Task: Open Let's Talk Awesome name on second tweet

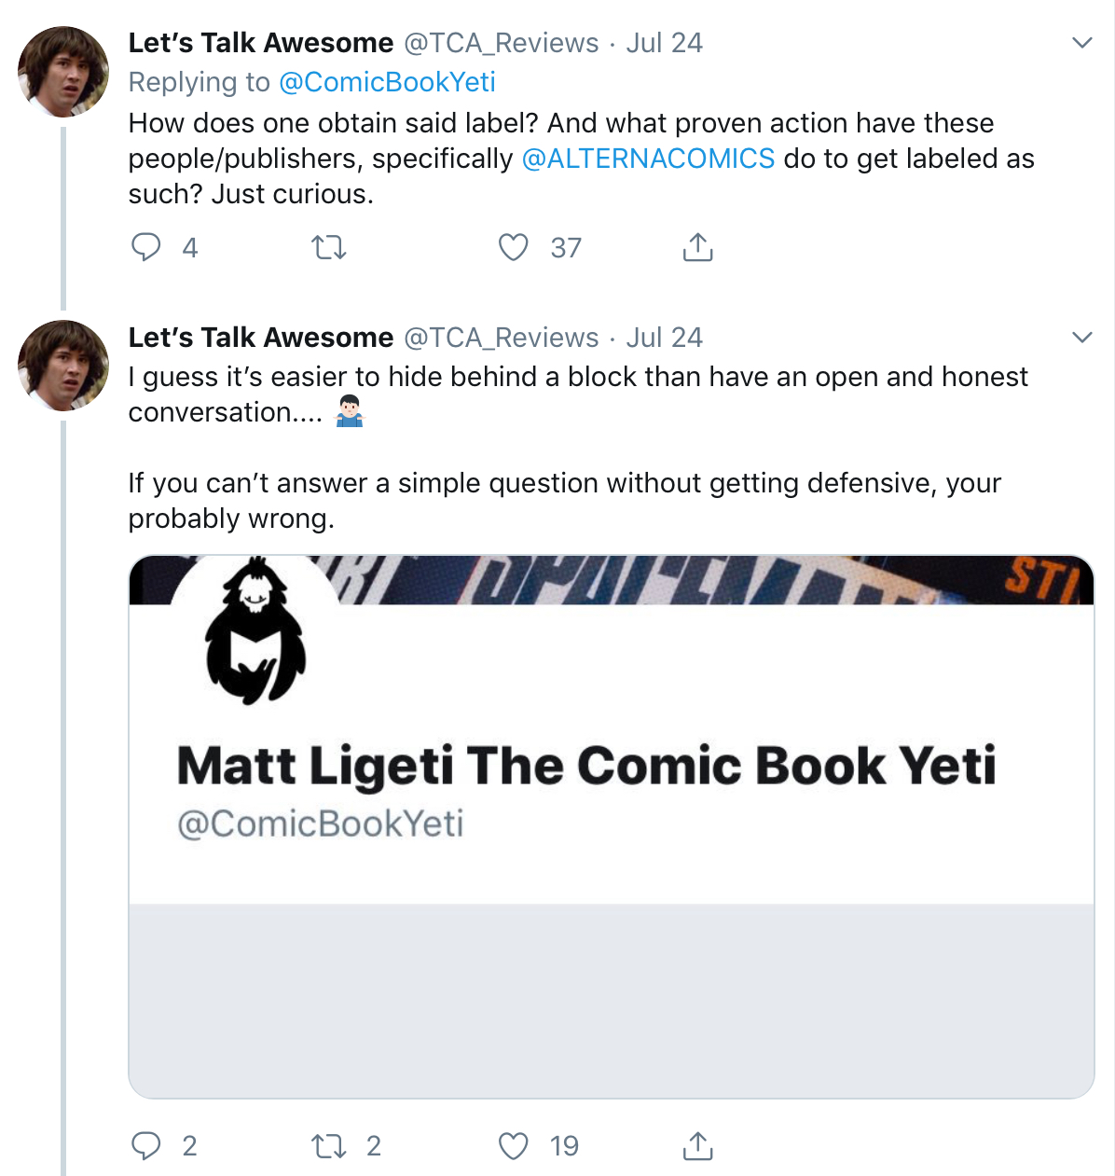Action: tap(261, 338)
